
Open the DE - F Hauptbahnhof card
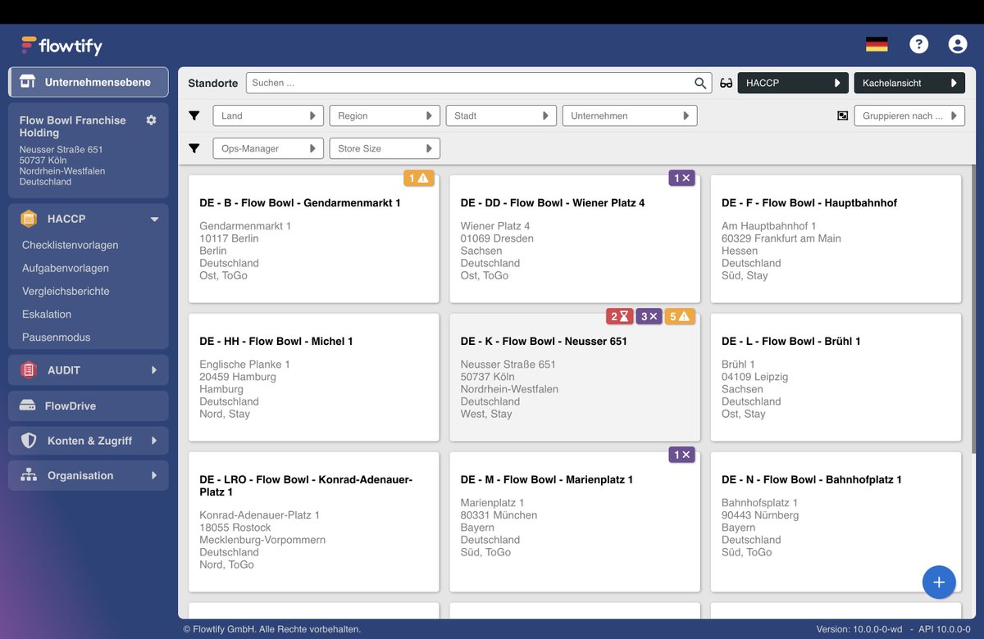[836, 239]
